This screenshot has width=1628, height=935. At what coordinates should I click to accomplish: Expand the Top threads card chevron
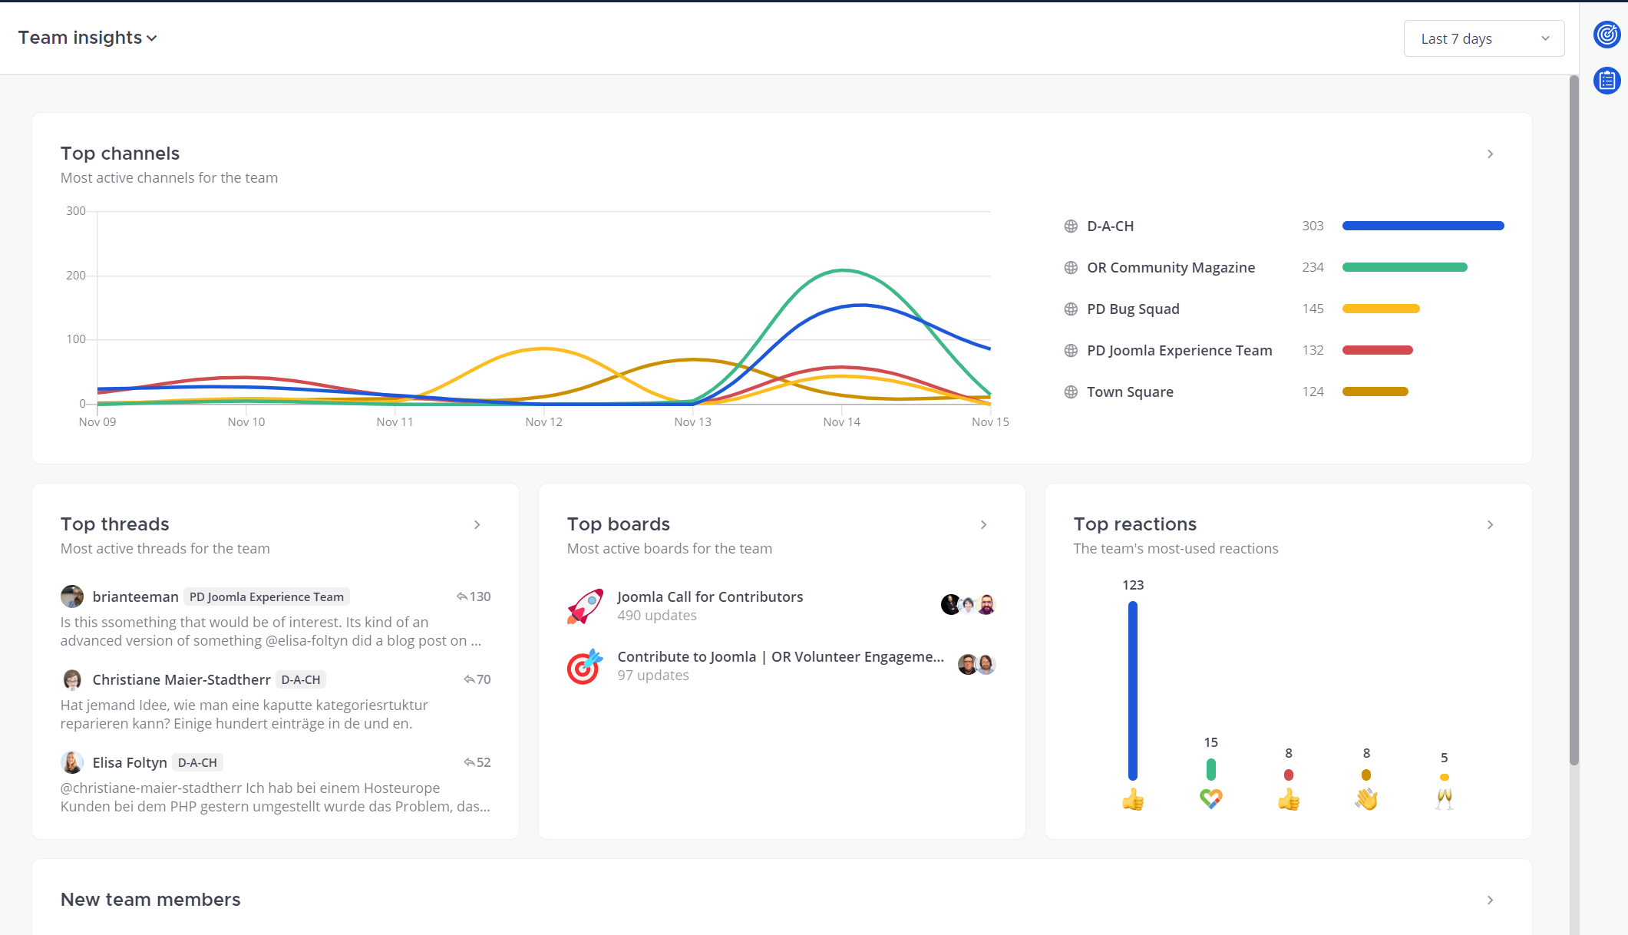[477, 525]
